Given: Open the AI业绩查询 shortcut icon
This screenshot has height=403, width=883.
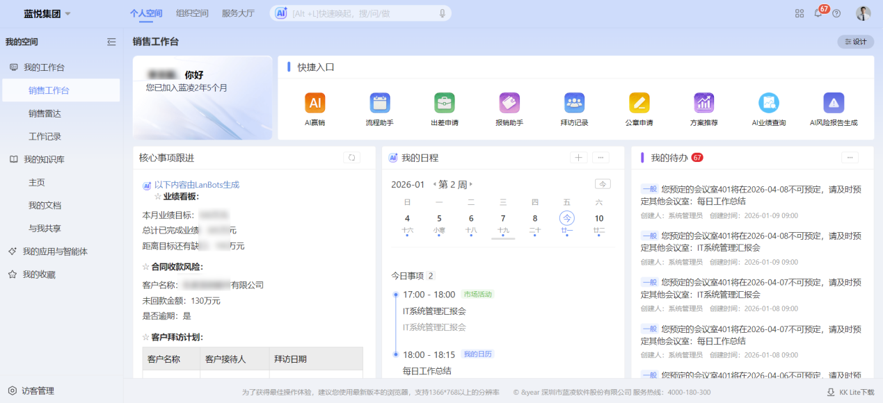Looking at the screenshot, I should 769,103.
